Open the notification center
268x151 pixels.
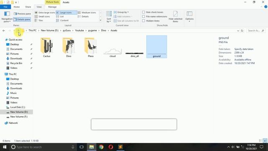pyautogui.click(x=261, y=147)
